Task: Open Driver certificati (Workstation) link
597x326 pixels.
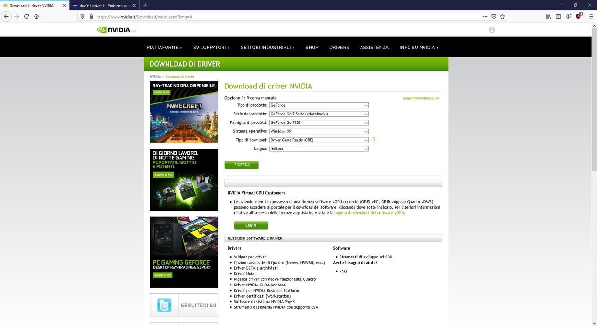Action: [262, 296]
